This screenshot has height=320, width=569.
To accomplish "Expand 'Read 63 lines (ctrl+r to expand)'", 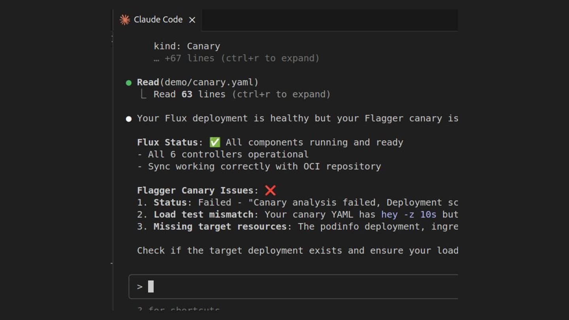I will [x=242, y=94].
